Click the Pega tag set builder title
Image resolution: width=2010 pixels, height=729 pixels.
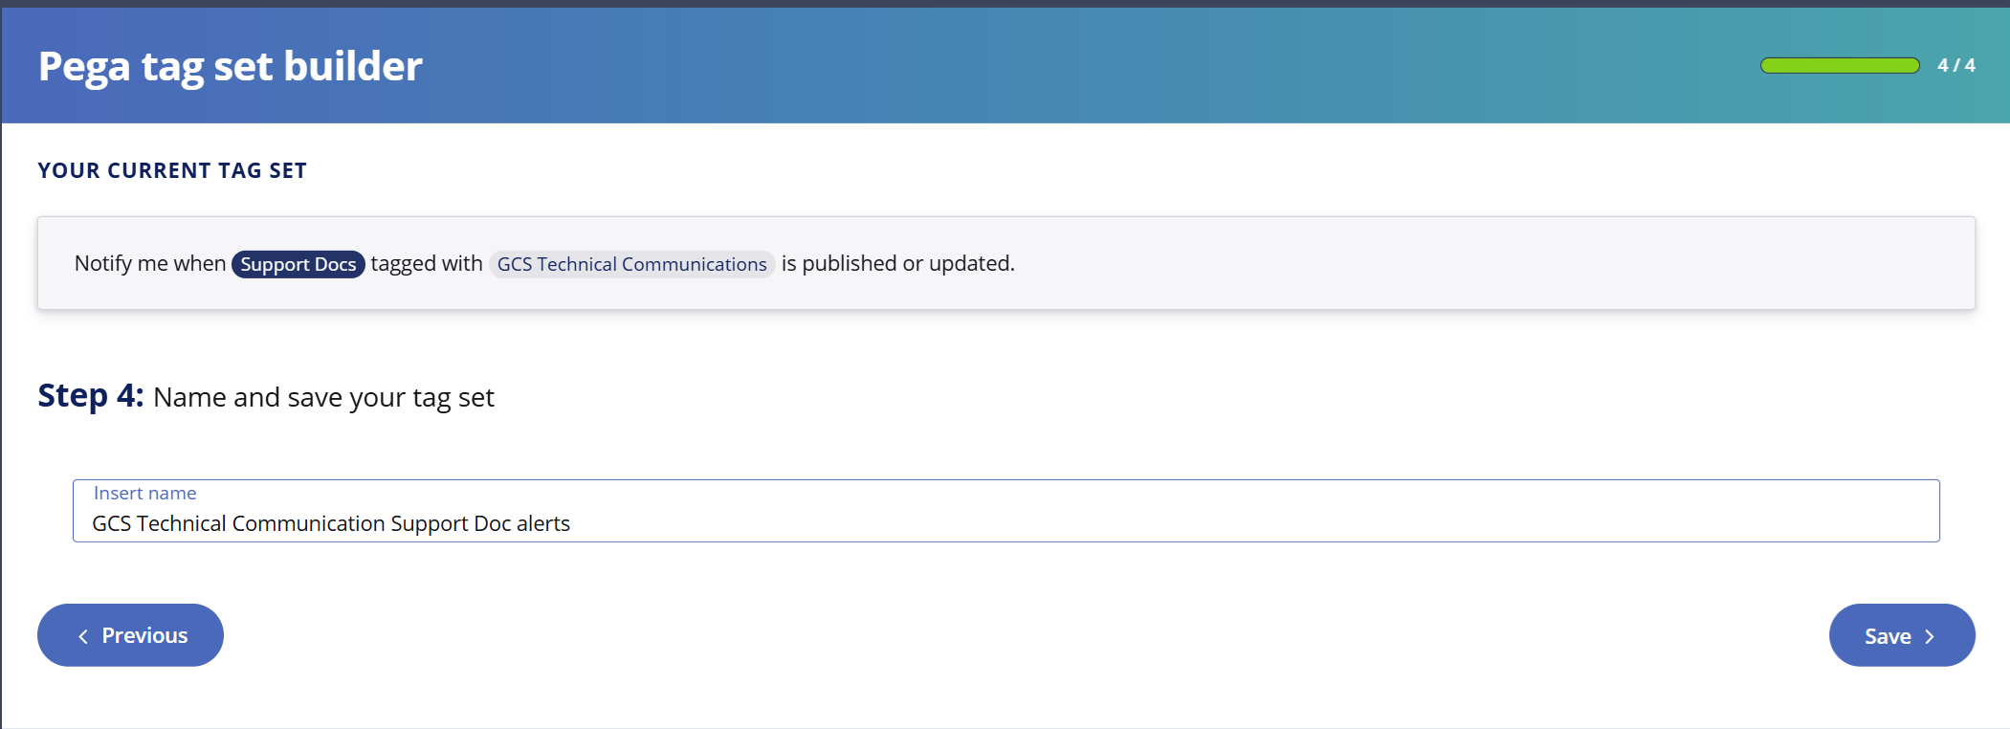tap(230, 66)
